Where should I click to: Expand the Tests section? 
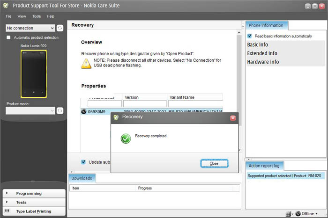pos(34,203)
